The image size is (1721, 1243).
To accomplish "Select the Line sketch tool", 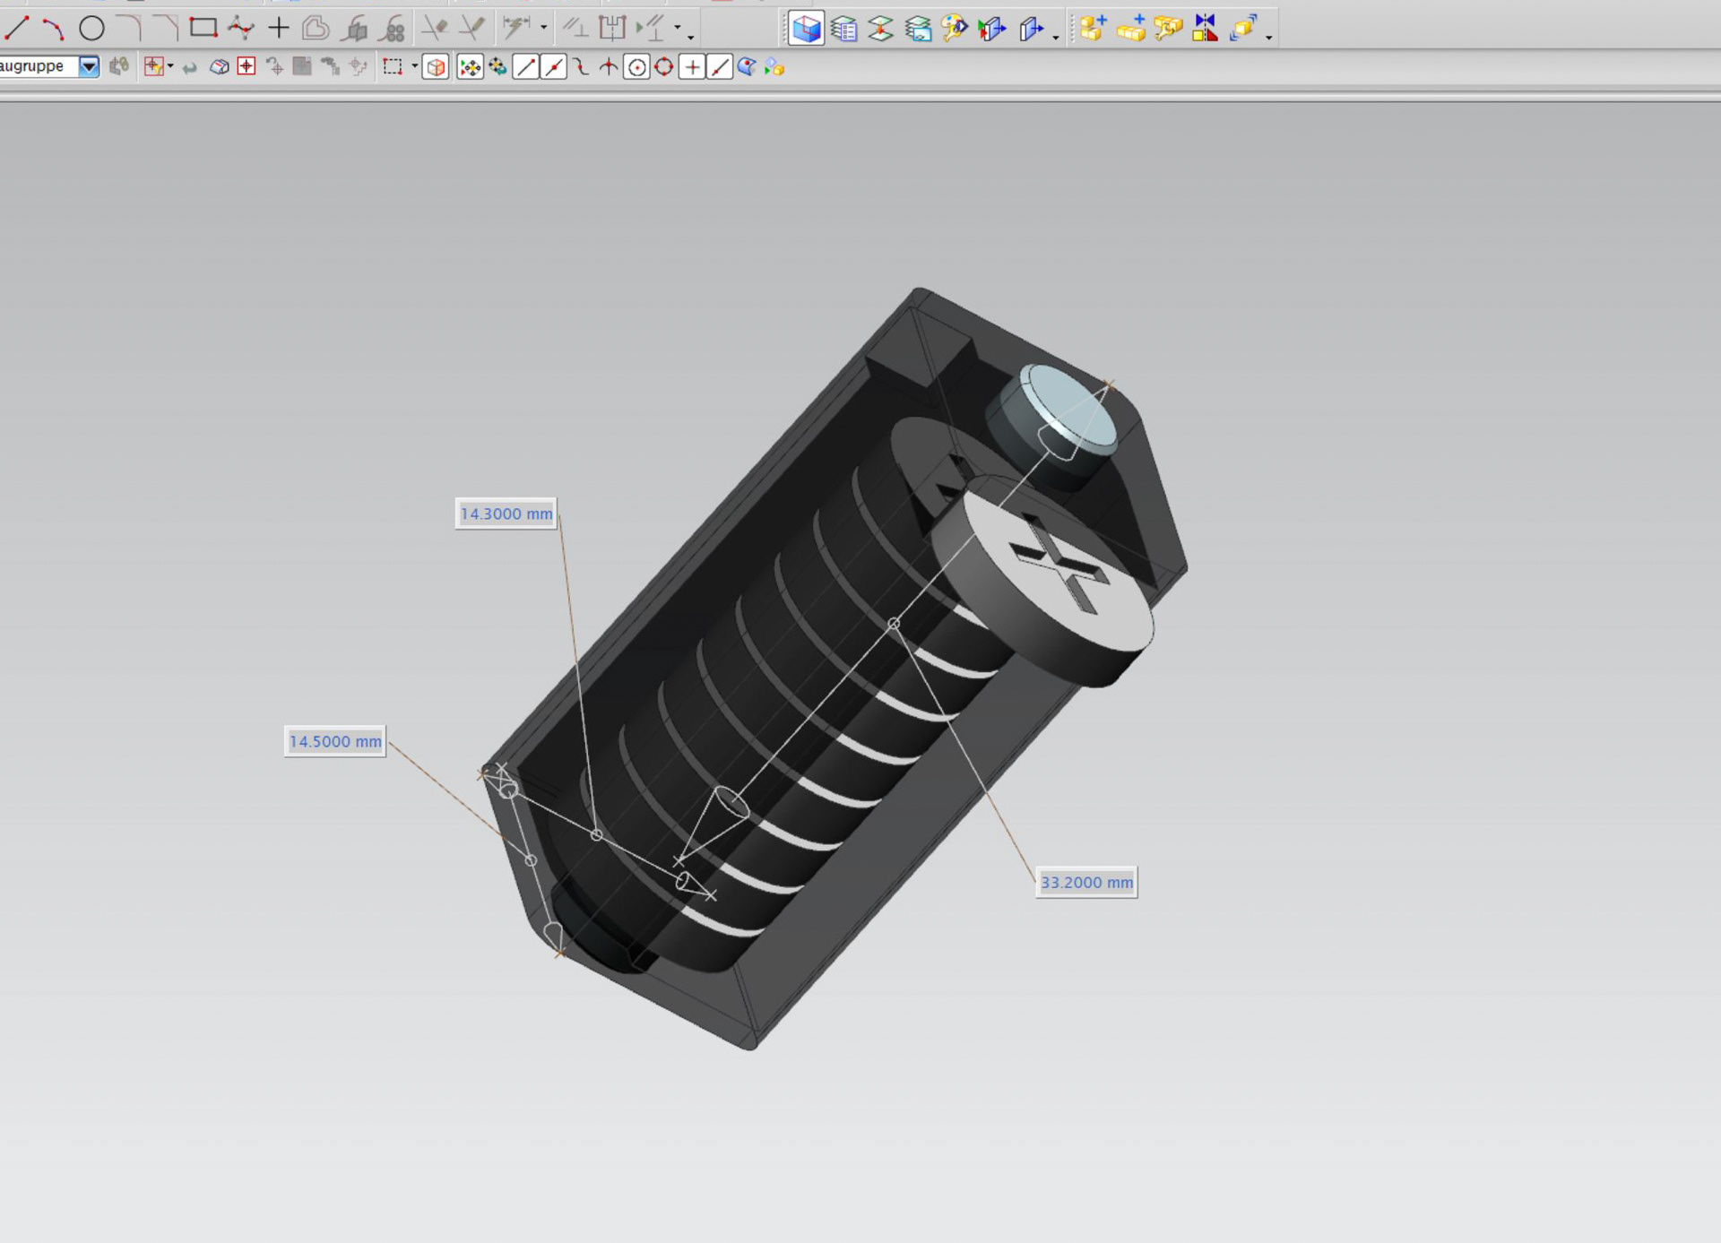I will pos(17,29).
